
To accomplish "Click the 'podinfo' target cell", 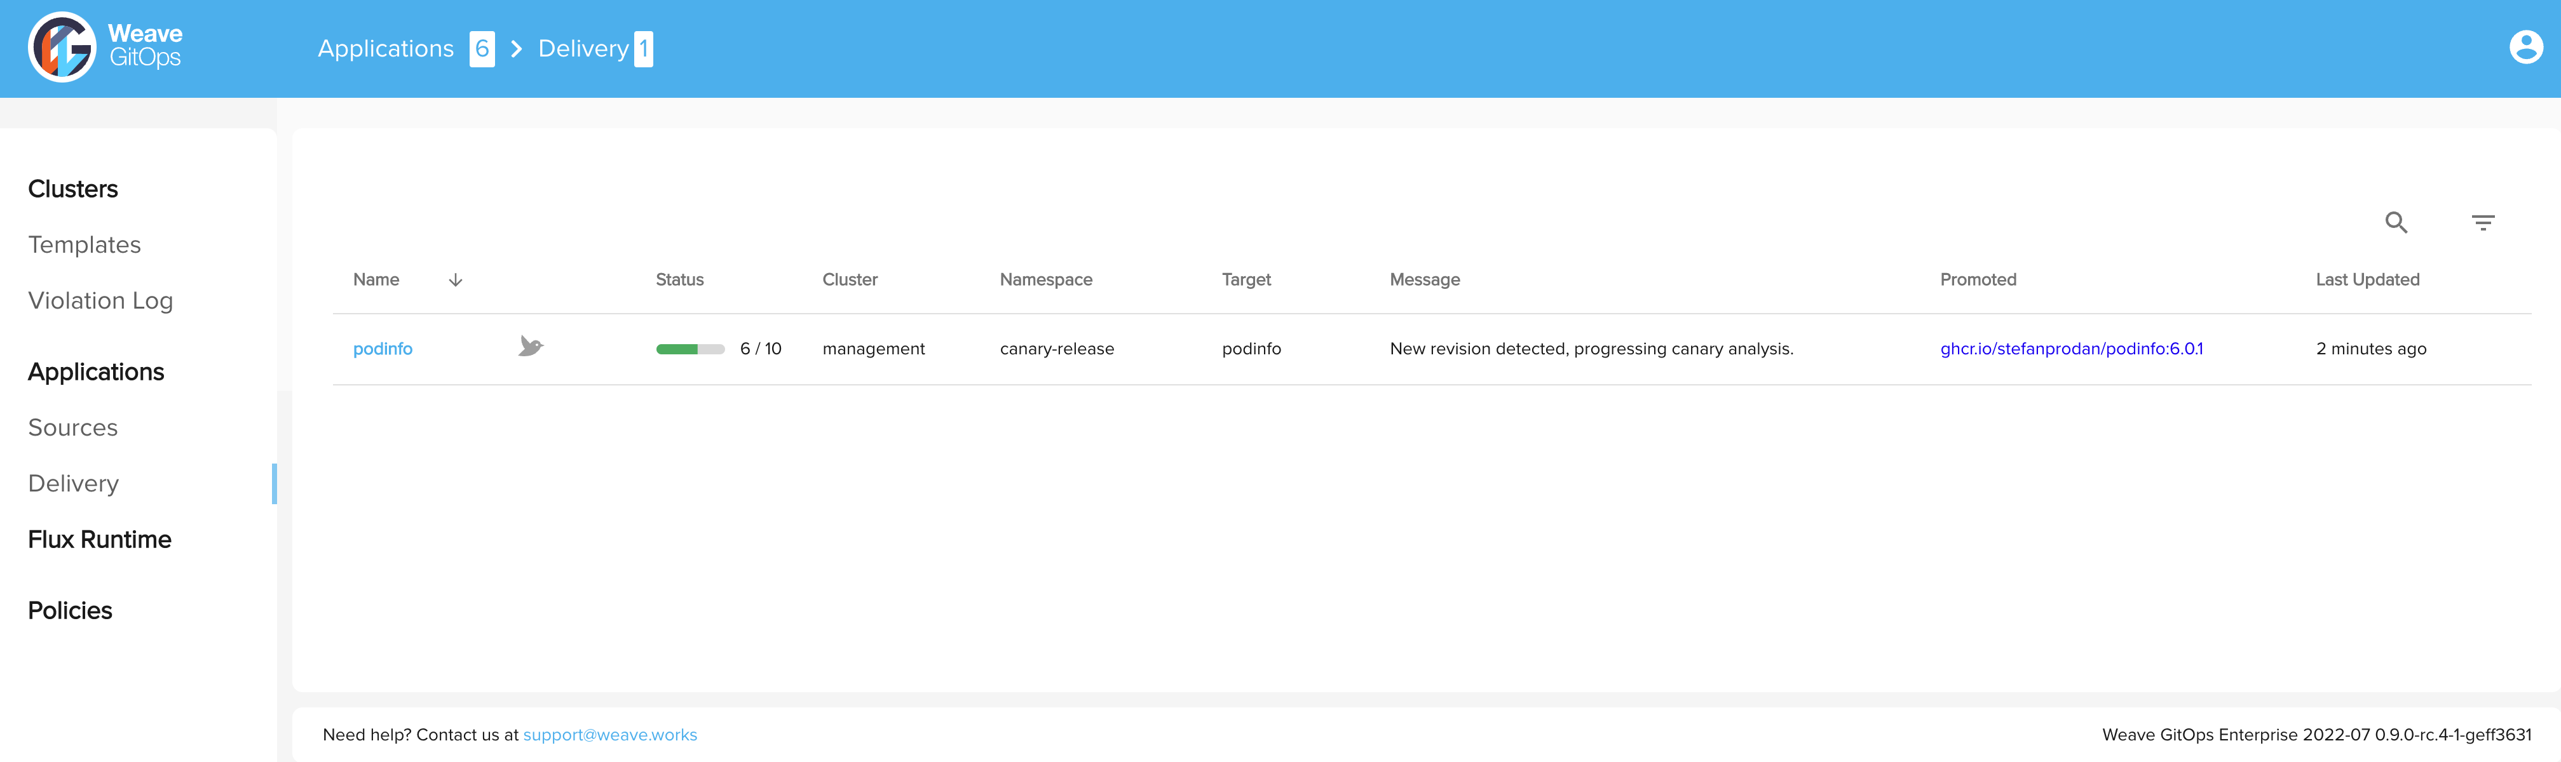I will (1252, 349).
